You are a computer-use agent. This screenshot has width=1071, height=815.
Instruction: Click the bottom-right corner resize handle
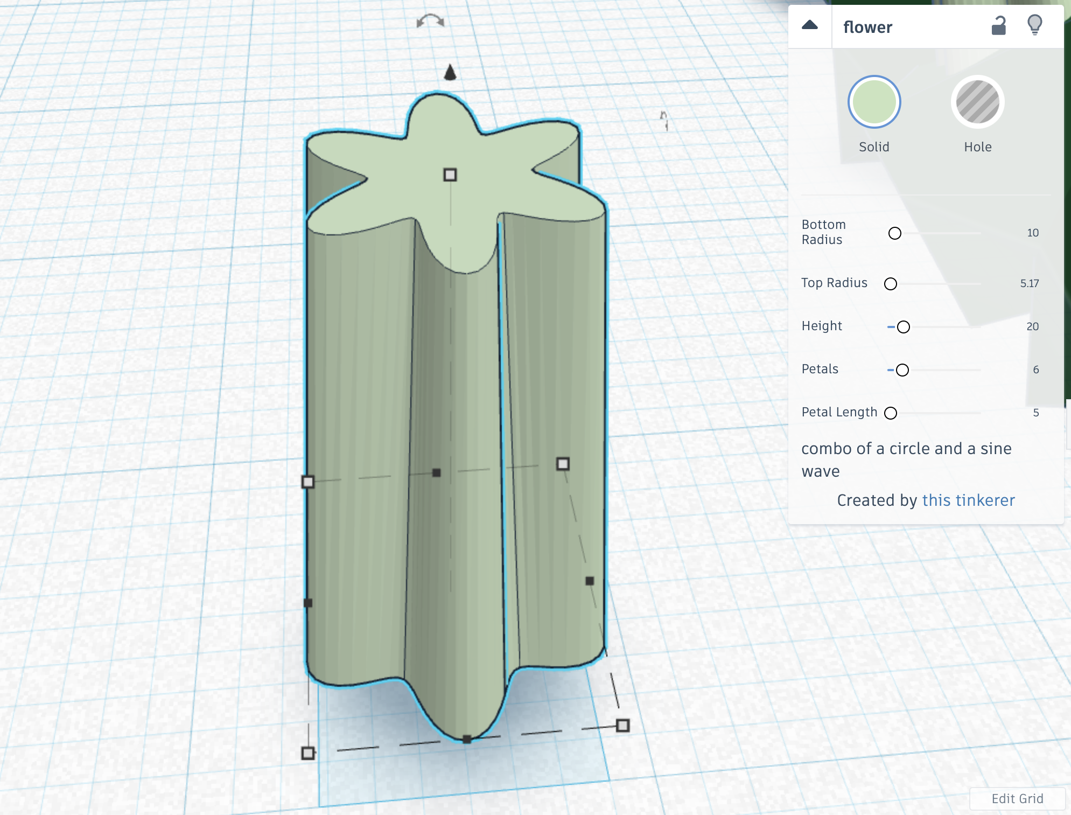pyautogui.click(x=622, y=726)
